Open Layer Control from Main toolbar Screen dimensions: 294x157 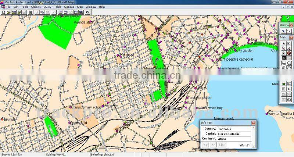[284, 83]
